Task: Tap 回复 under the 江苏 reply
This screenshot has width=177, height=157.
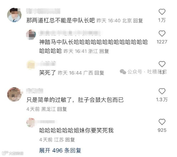Action: click(70, 140)
